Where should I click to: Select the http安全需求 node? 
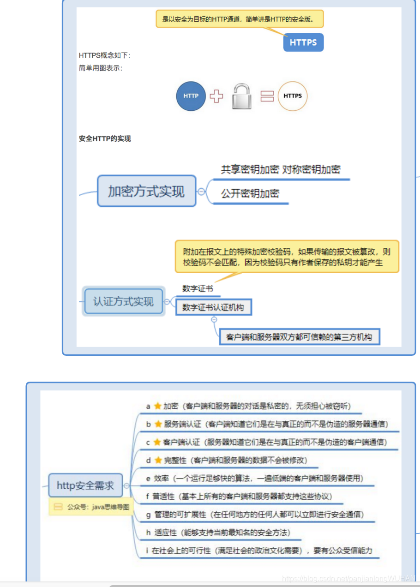(x=86, y=485)
